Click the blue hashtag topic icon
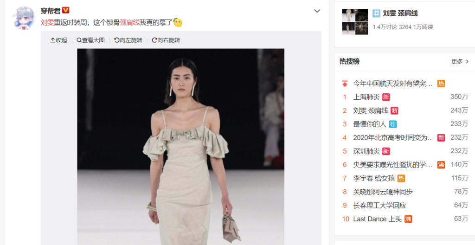Screen dimensions: 475x245 tap(376, 13)
